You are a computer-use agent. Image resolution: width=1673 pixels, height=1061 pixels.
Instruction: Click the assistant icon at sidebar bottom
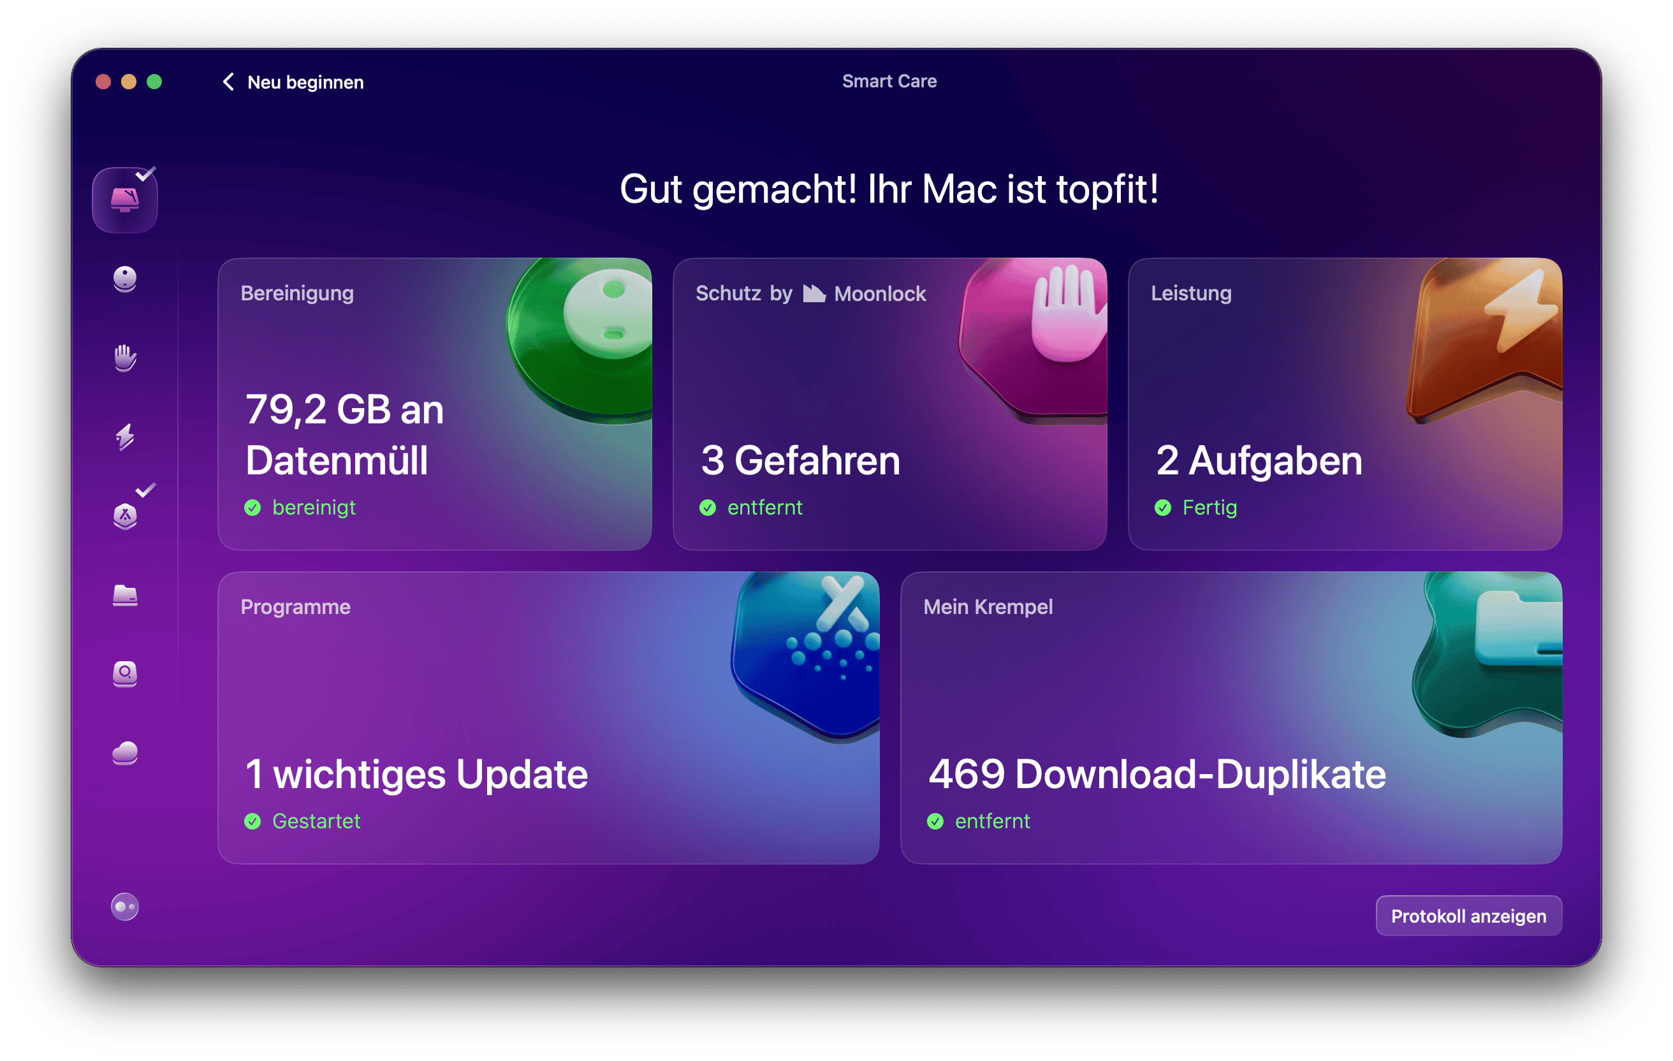pos(125,907)
